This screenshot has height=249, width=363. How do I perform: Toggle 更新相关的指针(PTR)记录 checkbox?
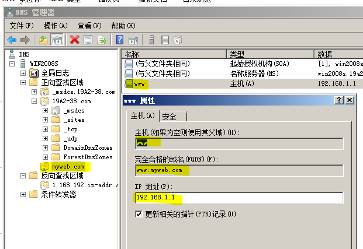pos(139,214)
